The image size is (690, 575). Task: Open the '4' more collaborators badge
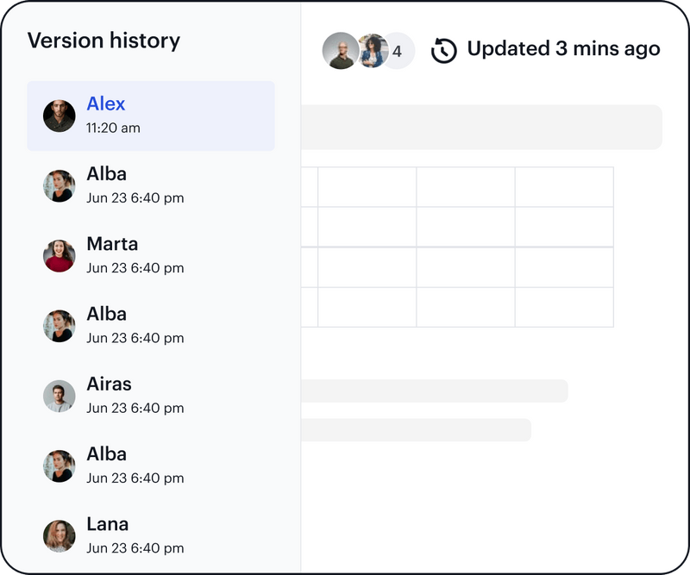398,52
